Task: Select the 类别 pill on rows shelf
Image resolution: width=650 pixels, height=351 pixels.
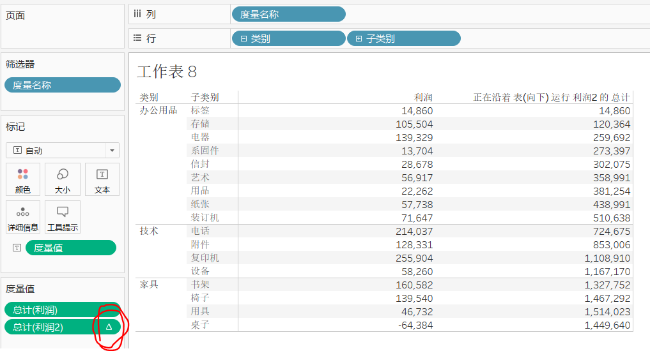Action: click(288, 38)
